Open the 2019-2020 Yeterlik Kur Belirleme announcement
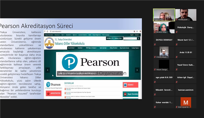 click(x=80, y=97)
